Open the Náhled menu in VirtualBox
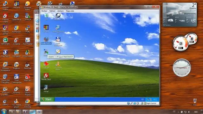The image size is (203, 114). (x=52, y=11)
